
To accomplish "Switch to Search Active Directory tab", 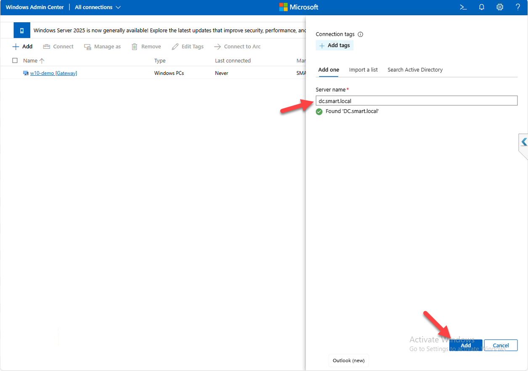I will (x=415, y=70).
